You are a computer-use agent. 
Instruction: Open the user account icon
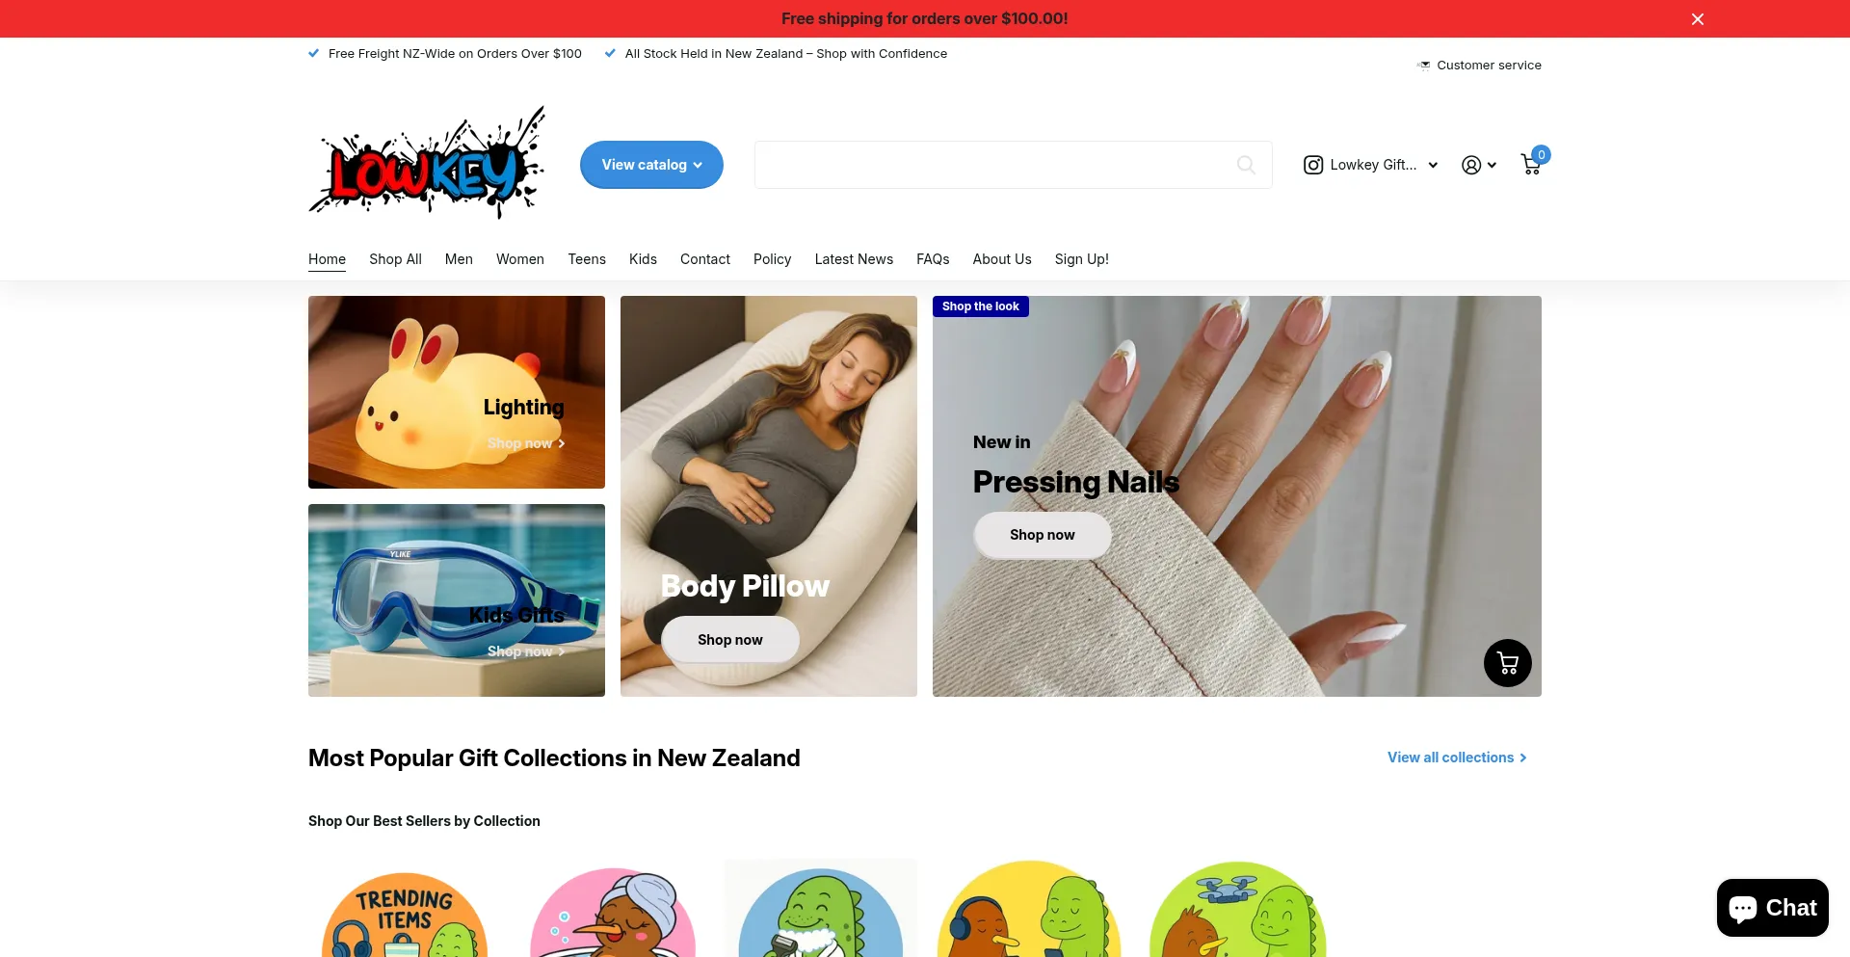[1470, 165]
